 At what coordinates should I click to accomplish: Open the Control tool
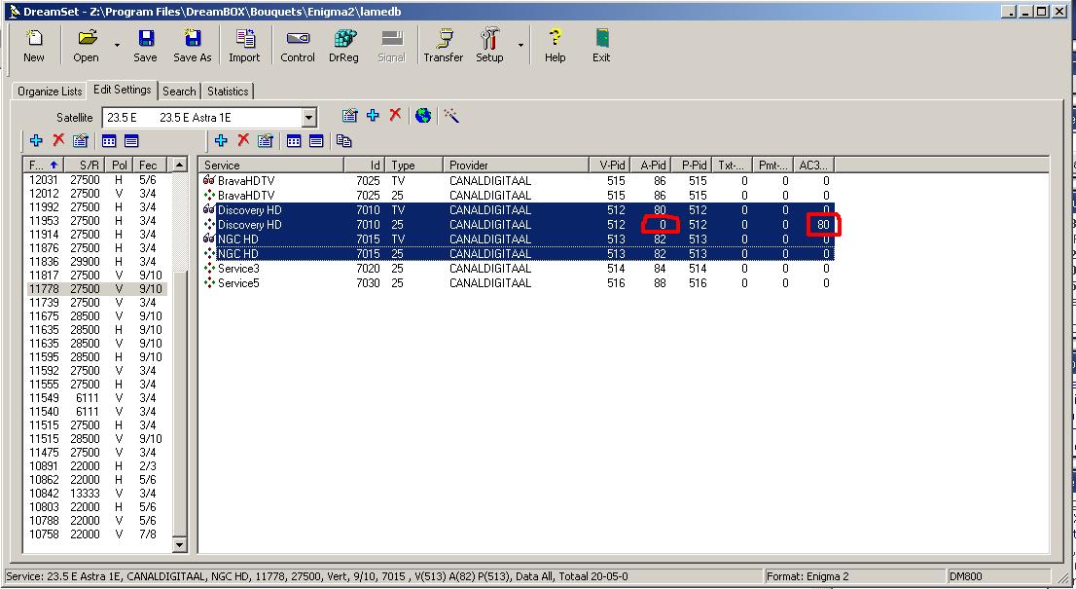[298, 46]
